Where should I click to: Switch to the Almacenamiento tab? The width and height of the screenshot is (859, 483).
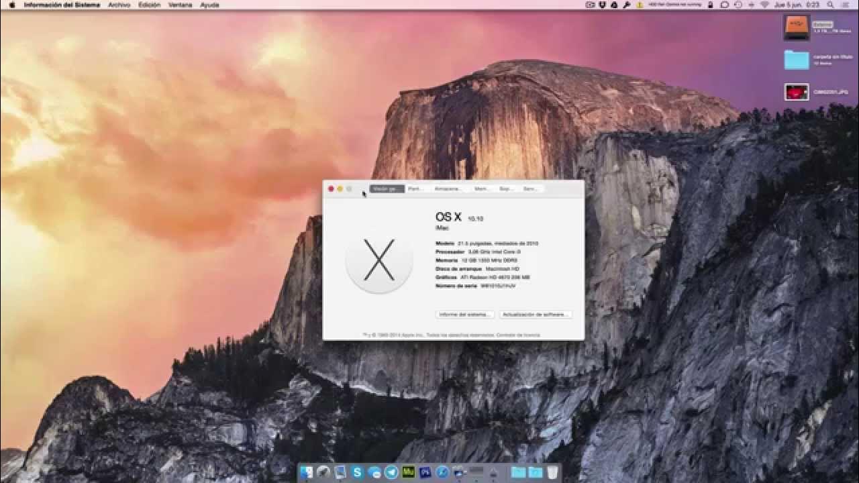(448, 189)
